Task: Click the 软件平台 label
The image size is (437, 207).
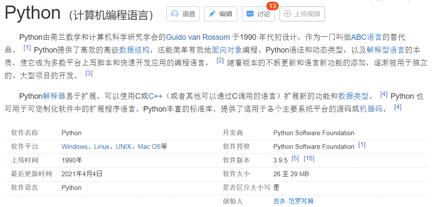Action: pyautogui.click(x=24, y=146)
